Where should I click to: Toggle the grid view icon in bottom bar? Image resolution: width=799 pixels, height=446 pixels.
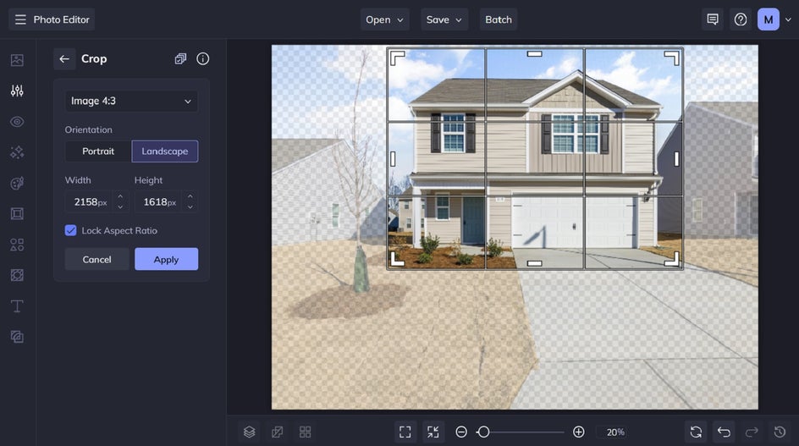(306, 432)
